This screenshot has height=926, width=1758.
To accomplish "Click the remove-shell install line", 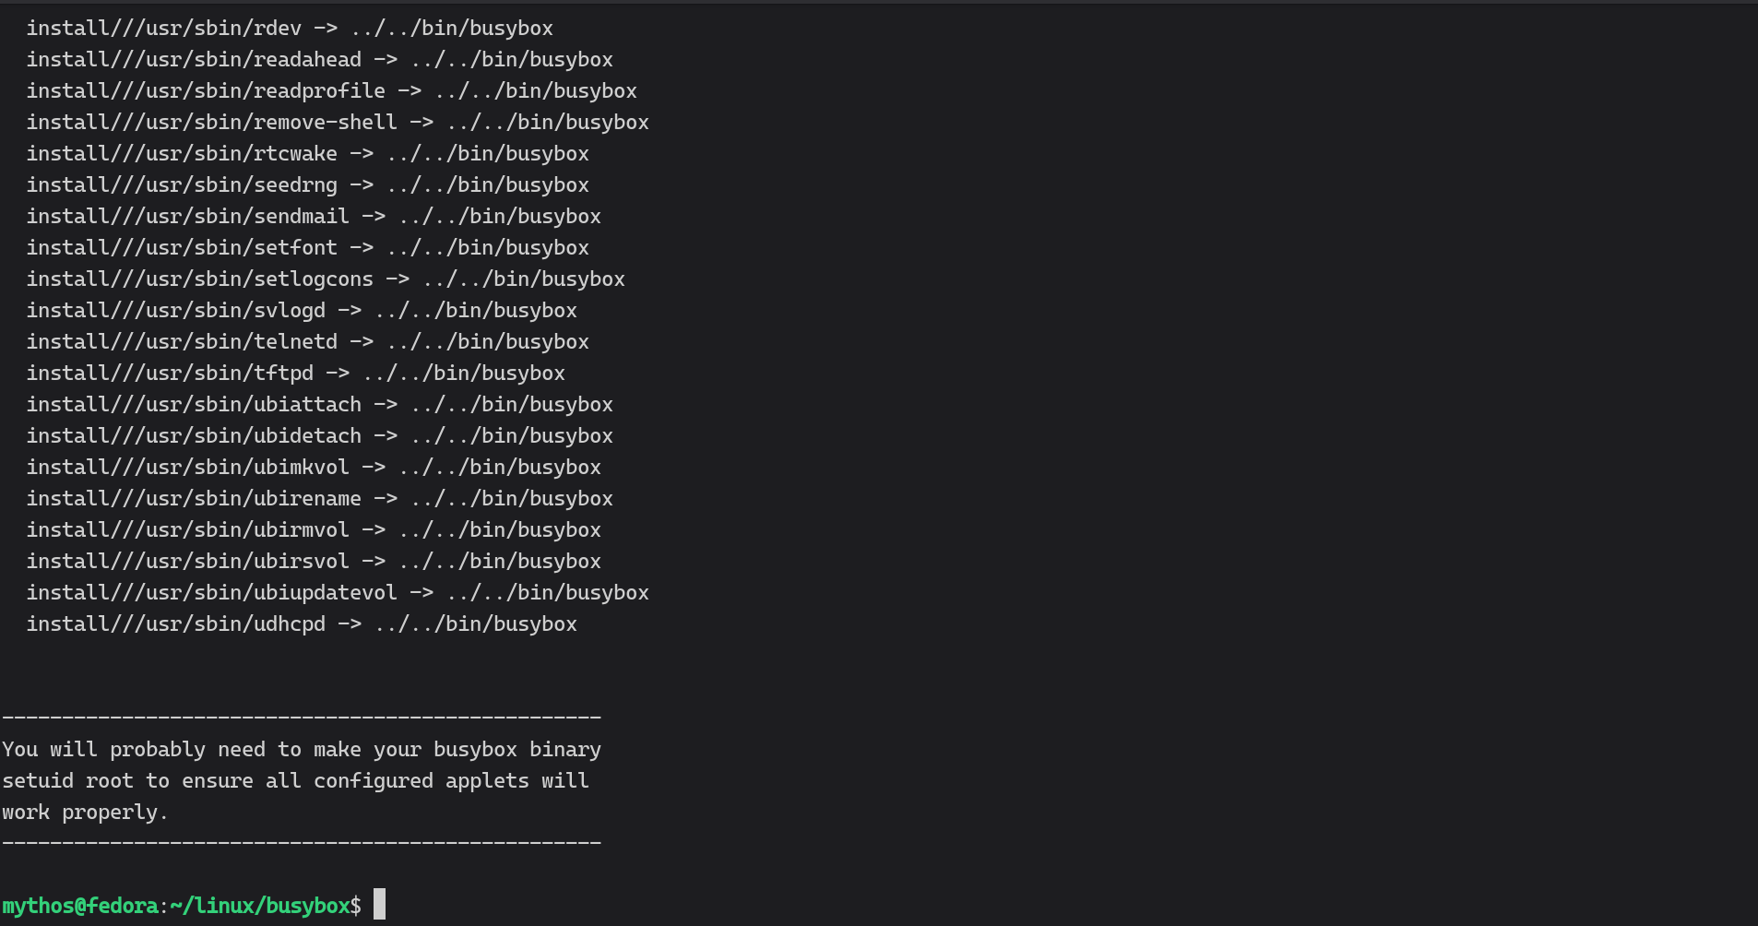I will (x=338, y=123).
